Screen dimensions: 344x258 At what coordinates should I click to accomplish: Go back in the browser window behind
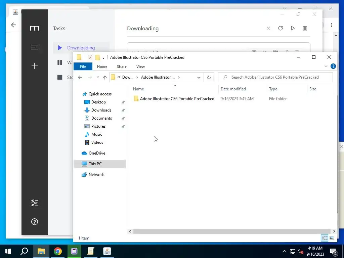pyautogui.click(x=13, y=25)
